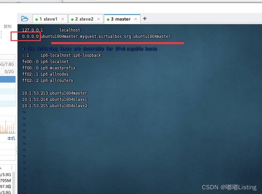The width and height of the screenshot is (262, 194).
Task: Click the 10.1.53.215 ubuntu1804slave2 line
Action: [55, 106]
